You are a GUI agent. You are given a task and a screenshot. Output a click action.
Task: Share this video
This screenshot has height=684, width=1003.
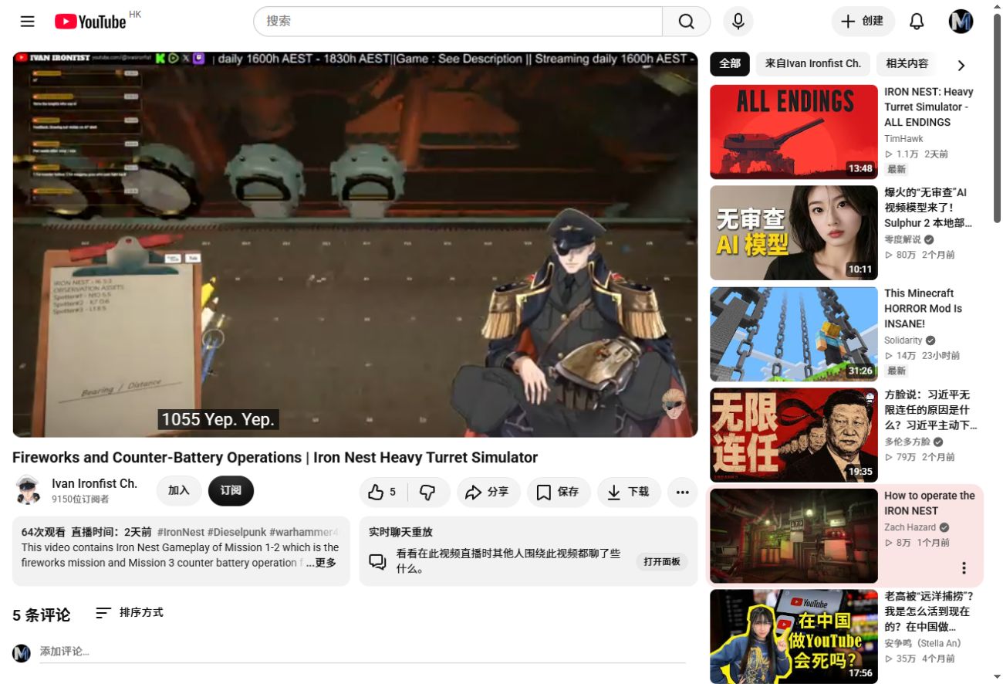(488, 492)
